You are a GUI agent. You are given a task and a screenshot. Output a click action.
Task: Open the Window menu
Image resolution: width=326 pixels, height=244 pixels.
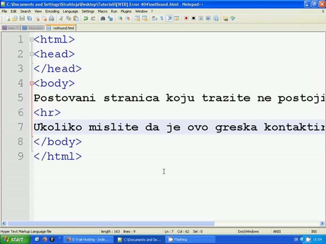coord(141,11)
